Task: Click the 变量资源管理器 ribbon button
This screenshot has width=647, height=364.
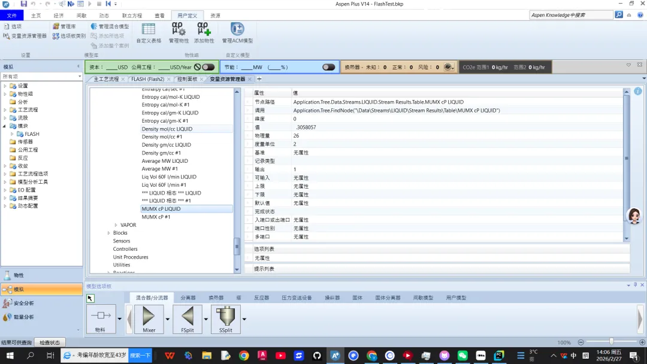Action: [25, 36]
